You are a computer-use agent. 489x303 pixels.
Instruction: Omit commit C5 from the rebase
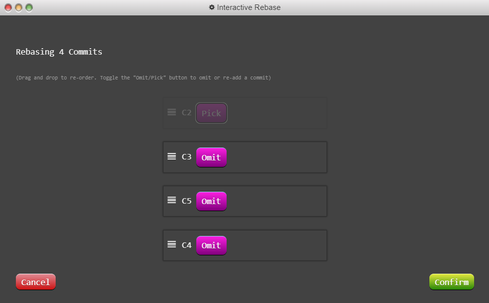point(211,201)
